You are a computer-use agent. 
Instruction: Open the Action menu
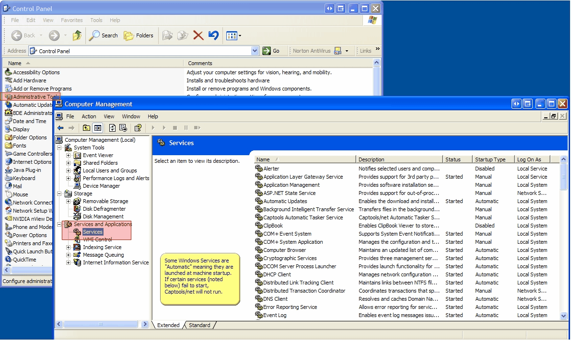point(89,116)
